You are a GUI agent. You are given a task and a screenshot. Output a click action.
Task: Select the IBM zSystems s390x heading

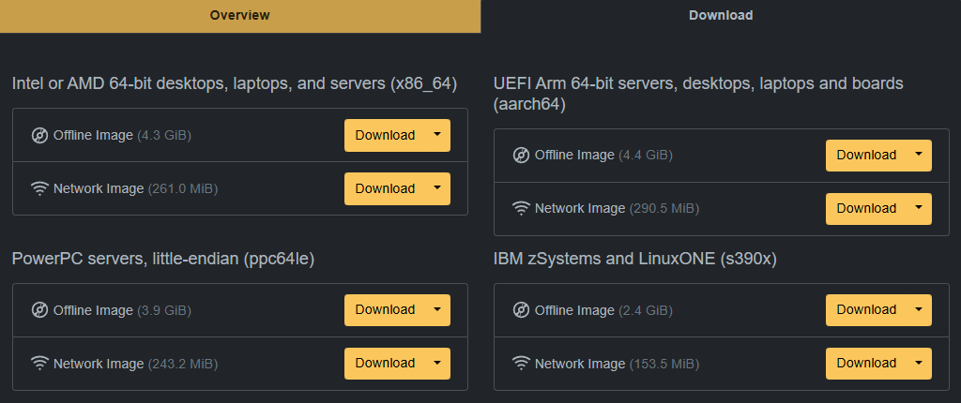[635, 260]
